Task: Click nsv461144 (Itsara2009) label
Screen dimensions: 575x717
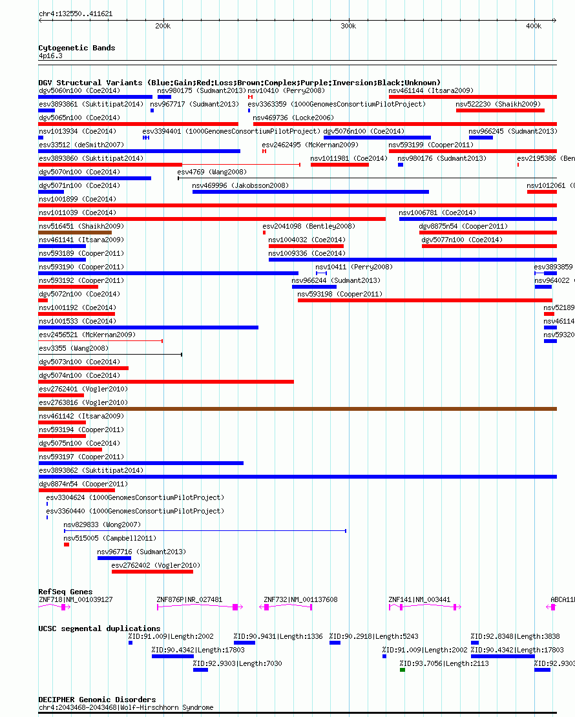Action: coord(431,90)
